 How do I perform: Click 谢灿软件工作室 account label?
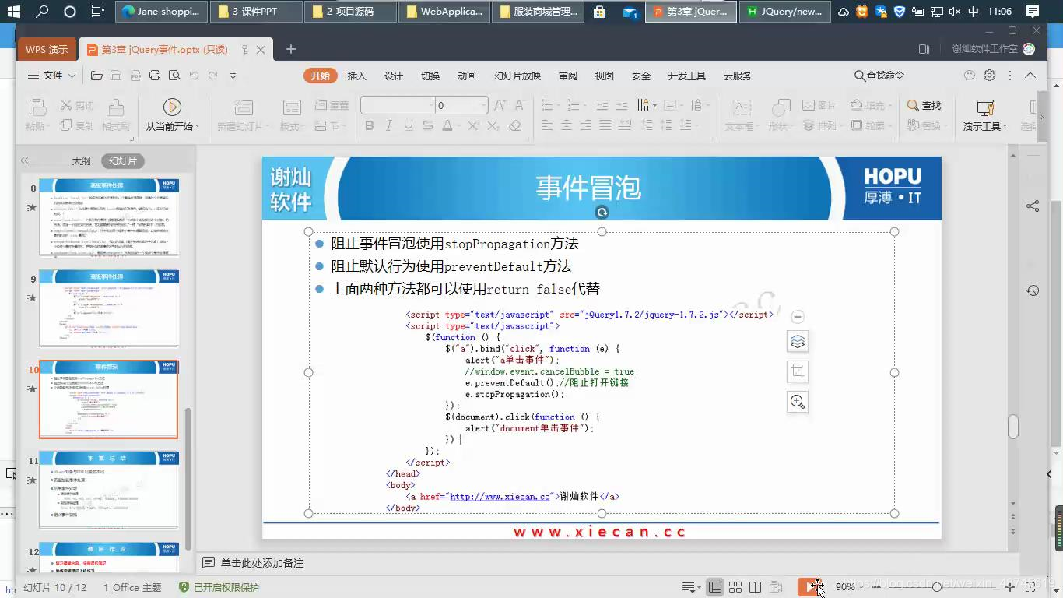(x=985, y=49)
